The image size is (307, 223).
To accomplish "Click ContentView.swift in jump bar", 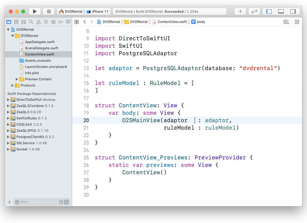I will point(170,22).
